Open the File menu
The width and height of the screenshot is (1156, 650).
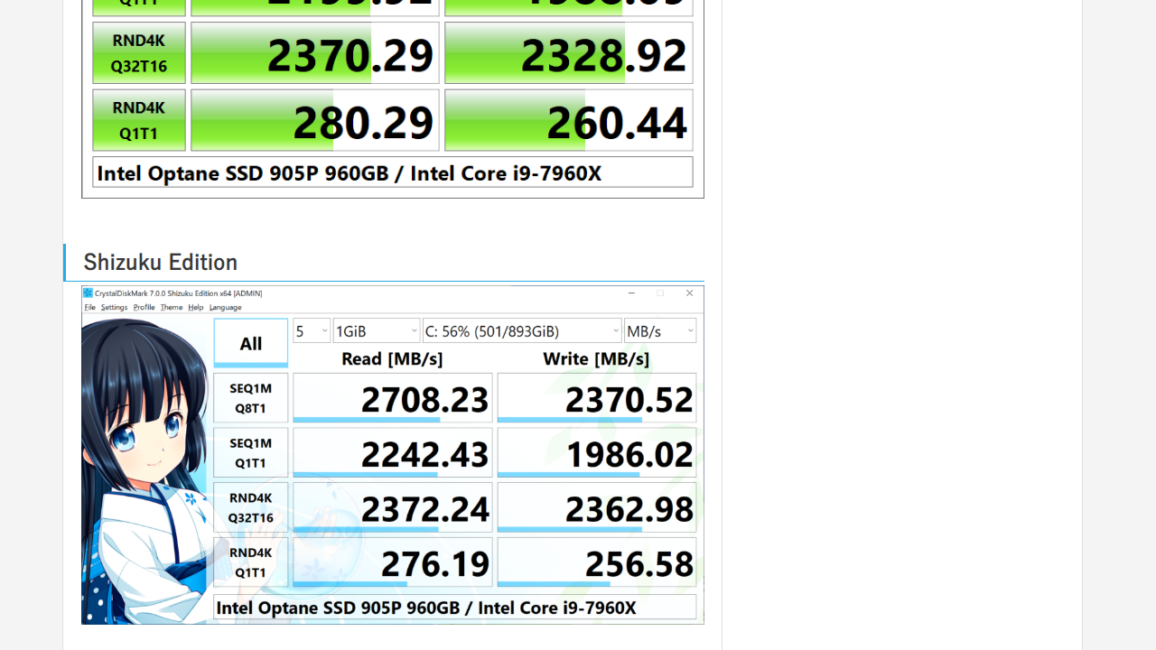click(x=89, y=307)
